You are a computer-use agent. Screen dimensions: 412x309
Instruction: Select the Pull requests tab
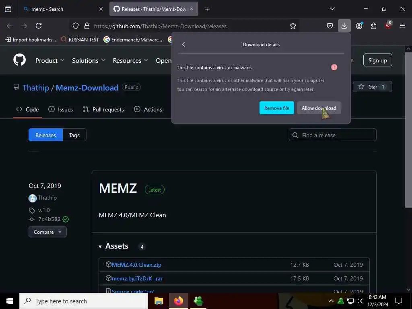point(103,109)
